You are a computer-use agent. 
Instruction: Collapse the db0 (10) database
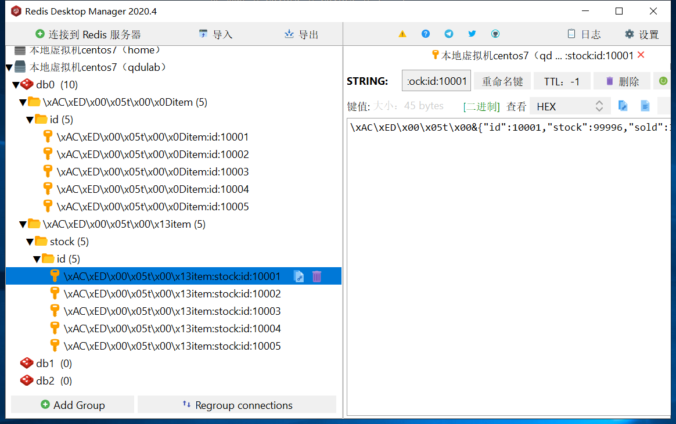tap(16, 85)
